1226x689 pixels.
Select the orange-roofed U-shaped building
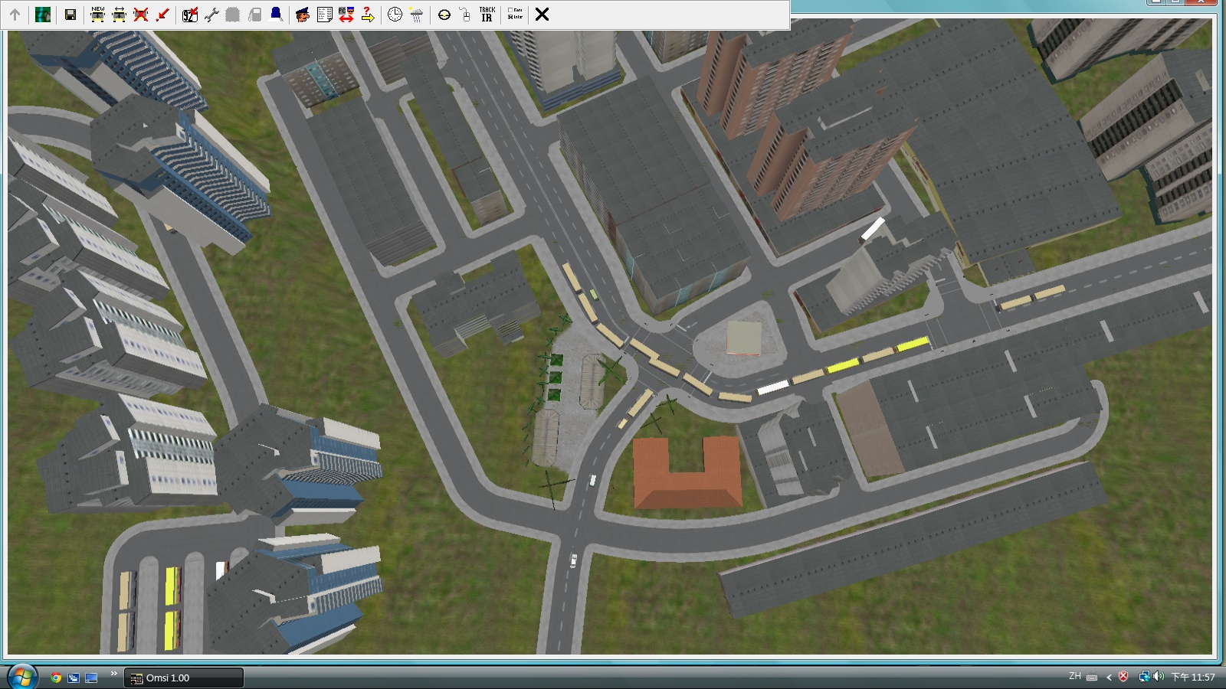(687, 473)
